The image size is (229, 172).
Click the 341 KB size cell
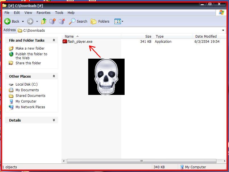(x=146, y=41)
